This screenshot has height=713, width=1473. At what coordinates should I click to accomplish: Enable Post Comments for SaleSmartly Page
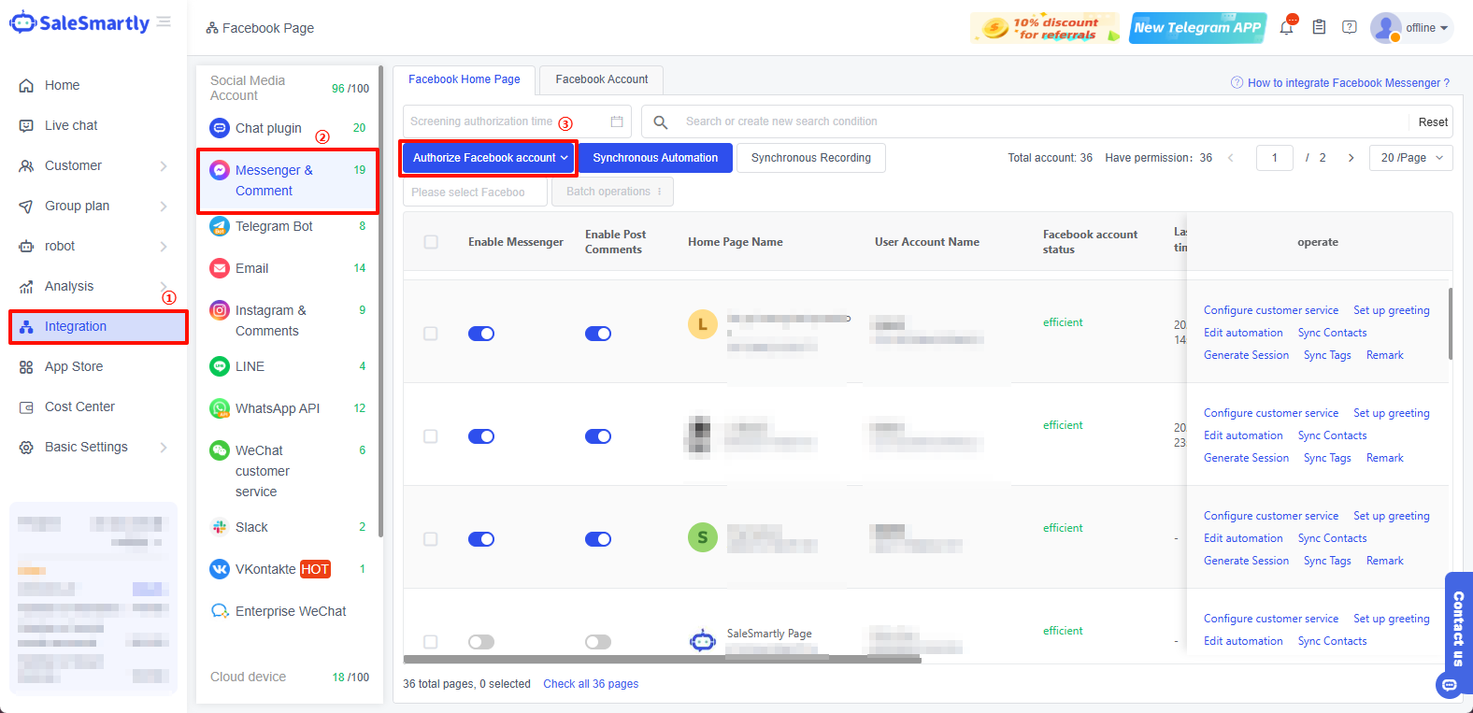pos(597,642)
